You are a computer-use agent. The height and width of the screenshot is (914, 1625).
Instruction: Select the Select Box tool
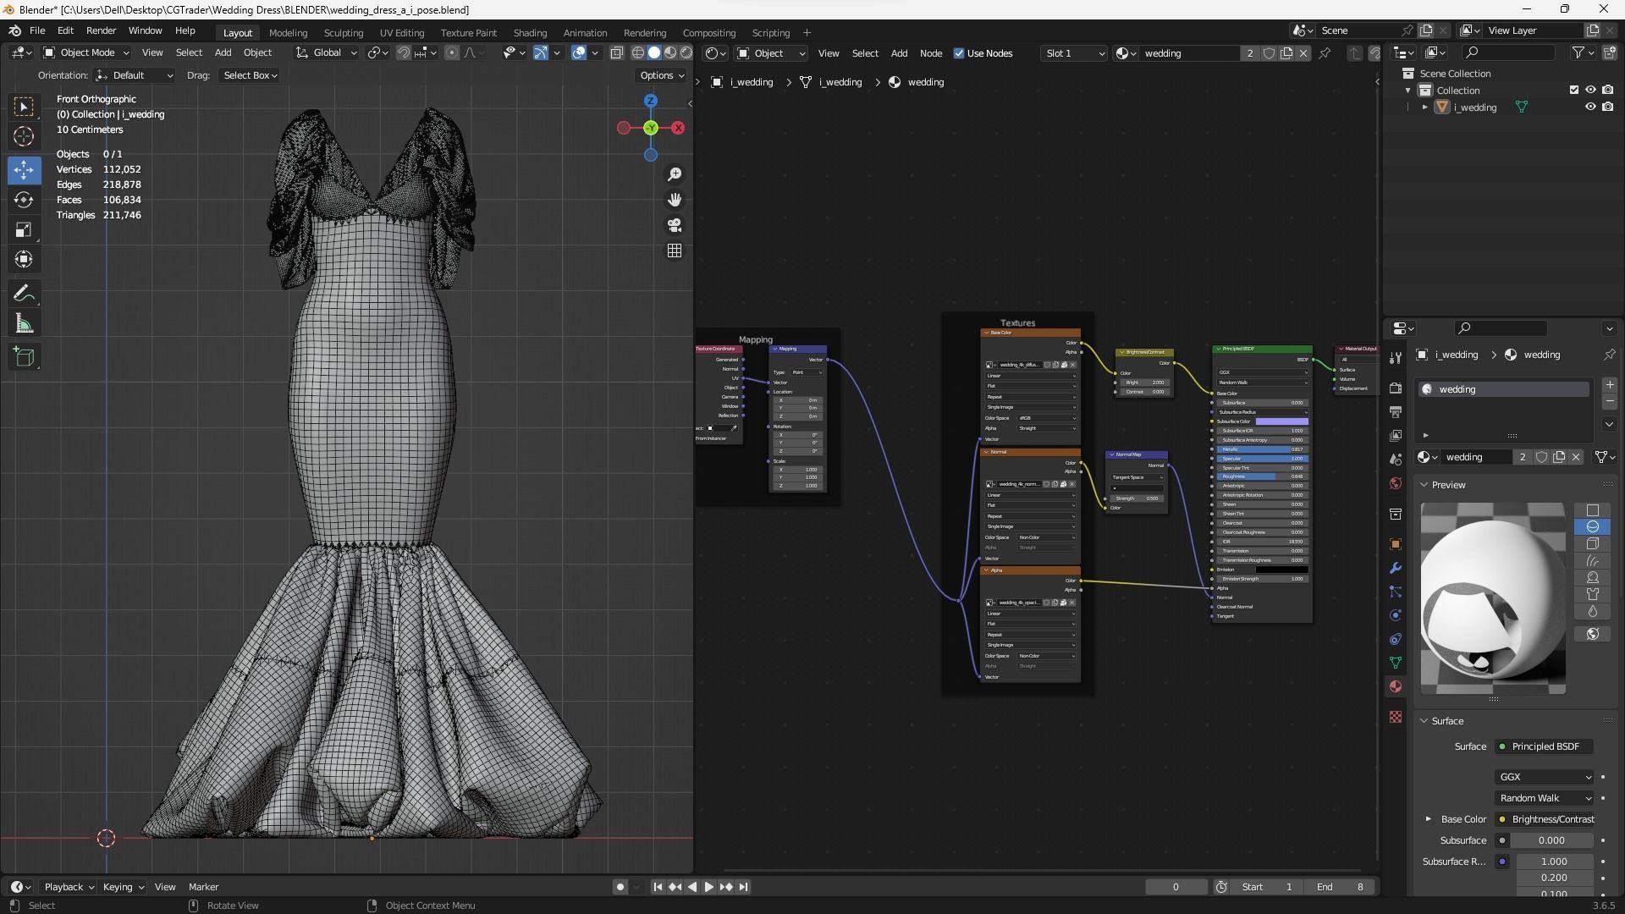tap(24, 107)
